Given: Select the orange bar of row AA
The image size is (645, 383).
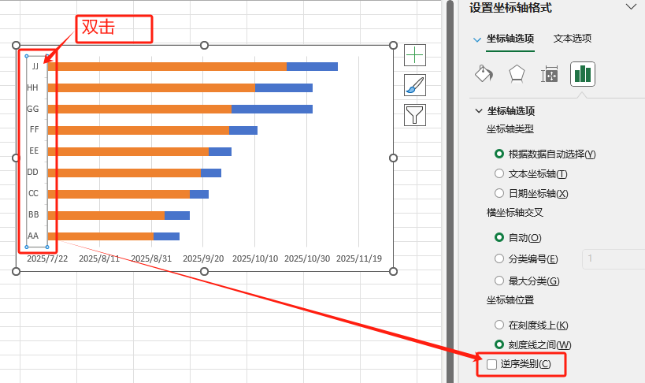Looking at the screenshot, I should coord(100,236).
